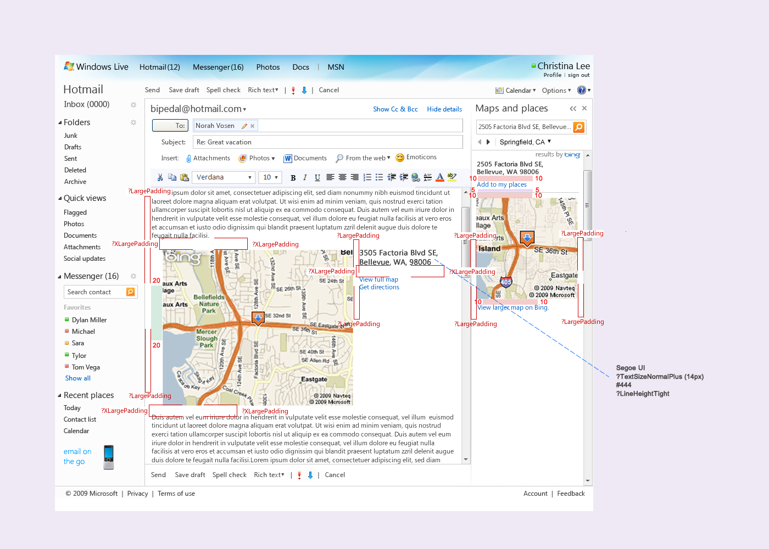
Task: Click the Attachments paperclip icon
Action: tap(188, 158)
